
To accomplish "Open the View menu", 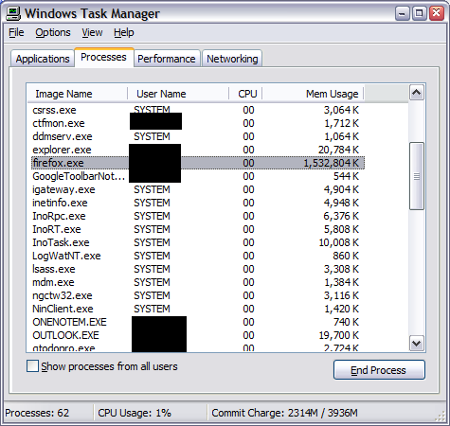I will coord(92,32).
